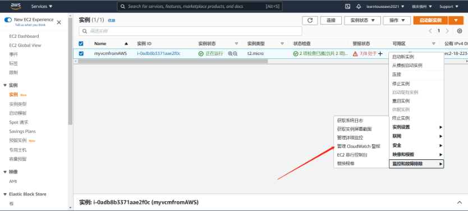Collapse the Elastic Block Store section
Screen dimensions: 468x211
[5, 194]
